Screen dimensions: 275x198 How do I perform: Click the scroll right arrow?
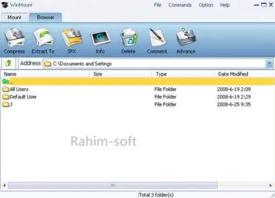tap(271, 185)
